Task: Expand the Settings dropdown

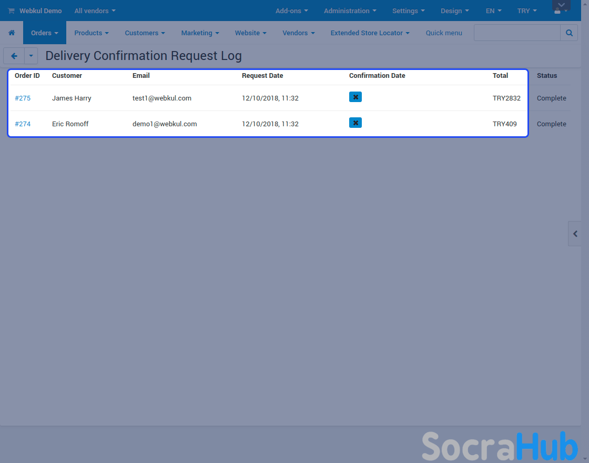Action: 408,11
